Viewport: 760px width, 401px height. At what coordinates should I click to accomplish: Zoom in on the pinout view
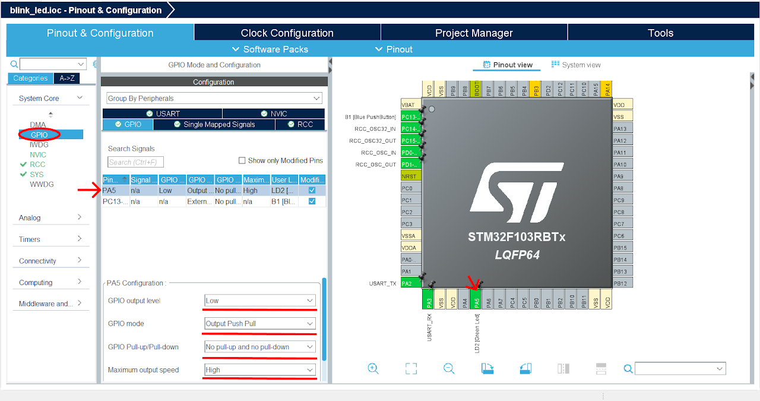pyautogui.click(x=373, y=368)
